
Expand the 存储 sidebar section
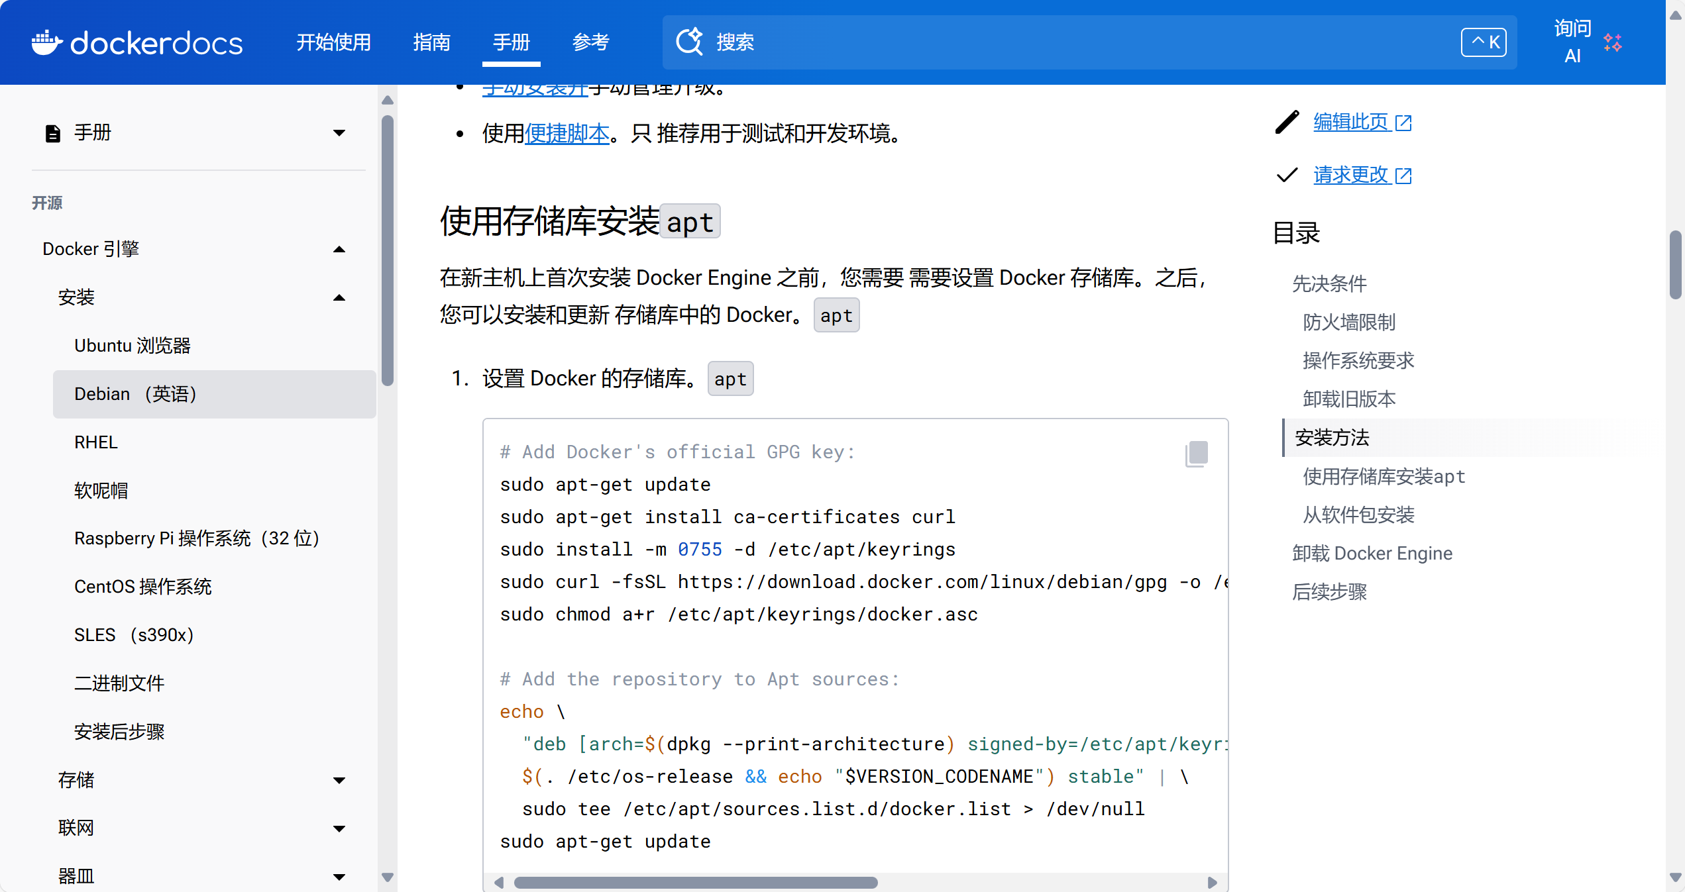339,781
